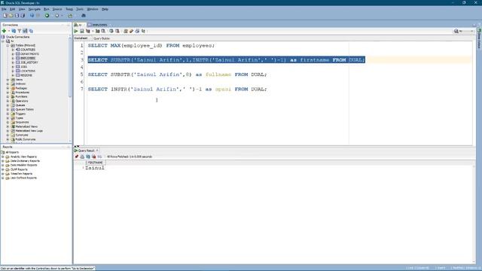482x271 pixels.
Task: Click the Connections panel vertical scrollbar
Action: (x=70, y=66)
